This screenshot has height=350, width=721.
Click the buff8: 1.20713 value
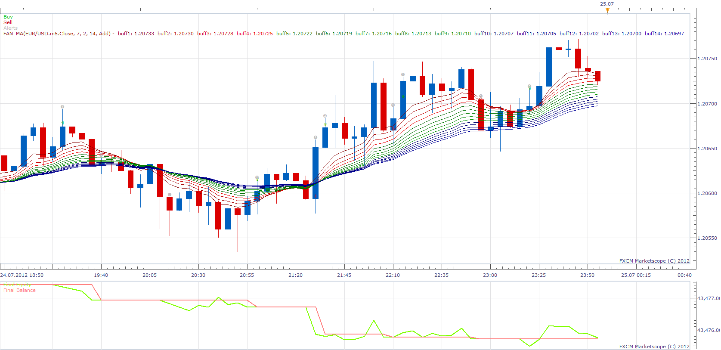[413, 34]
